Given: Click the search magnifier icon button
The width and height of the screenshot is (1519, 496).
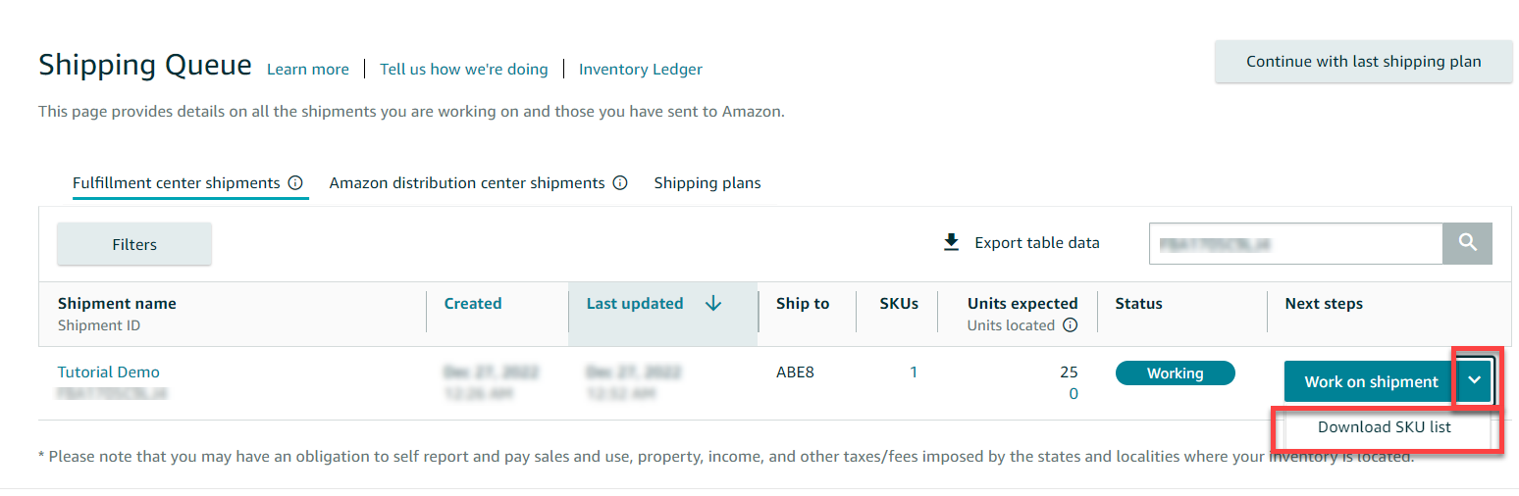Looking at the screenshot, I should click(1467, 243).
